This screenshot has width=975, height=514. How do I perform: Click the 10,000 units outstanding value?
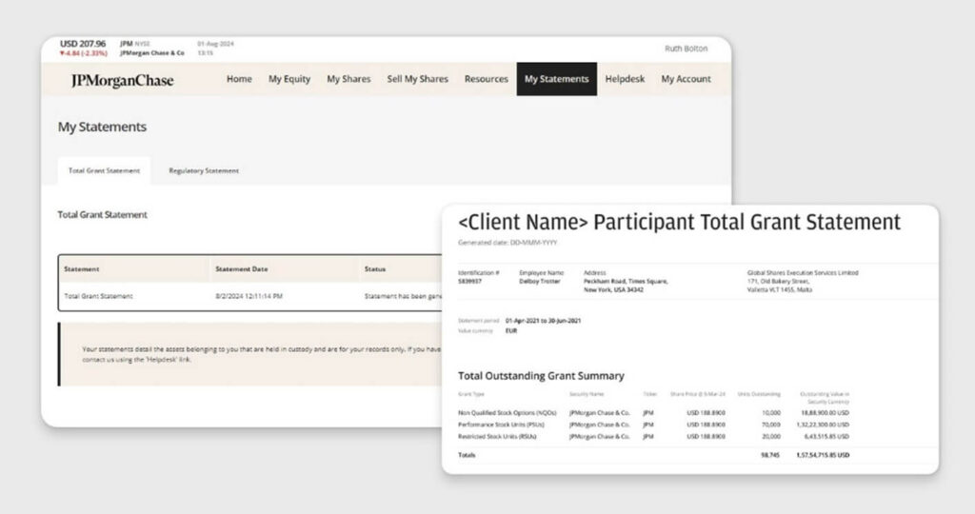pos(771,413)
